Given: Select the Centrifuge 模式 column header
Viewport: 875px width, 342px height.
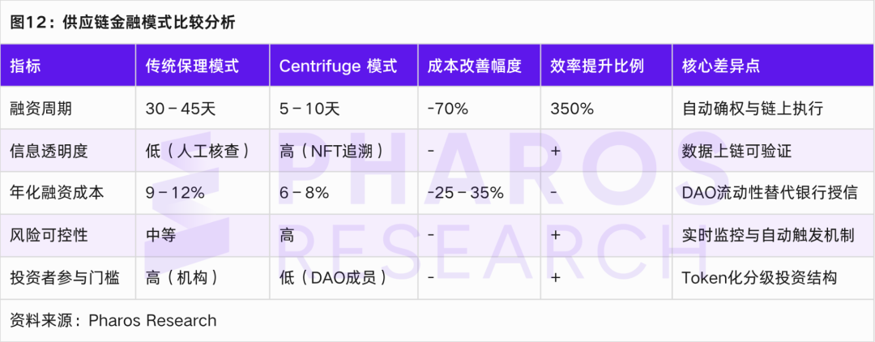Looking at the screenshot, I should [x=338, y=66].
